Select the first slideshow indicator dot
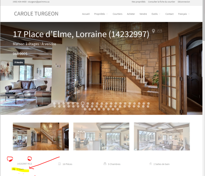Viewport: 205px width, 176px height. pos(54,103)
